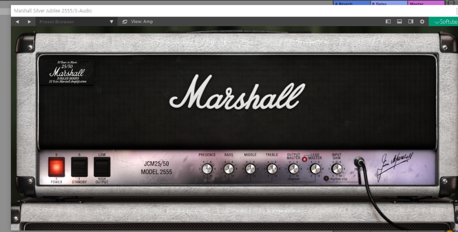The height and width of the screenshot is (232, 458).
Task: Toggle the left side panel icon
Action: point(388,22)
